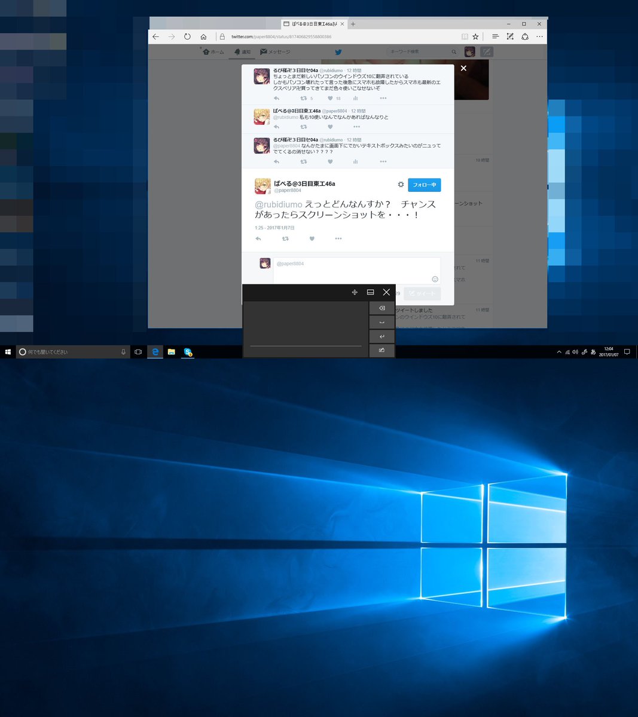This screenshot has width=638, height=717.
Task: Open Edge home page button
Action: (x=203, y=36)
